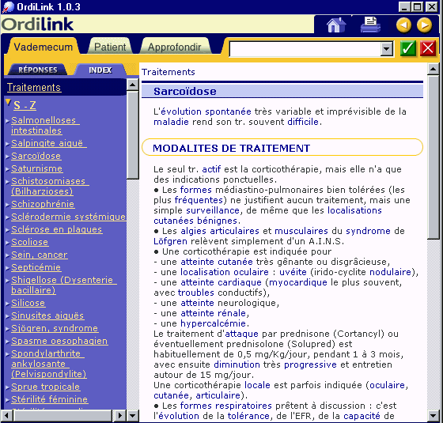Open Septicémie entry
443x423 pixels.
coord(36,267)
